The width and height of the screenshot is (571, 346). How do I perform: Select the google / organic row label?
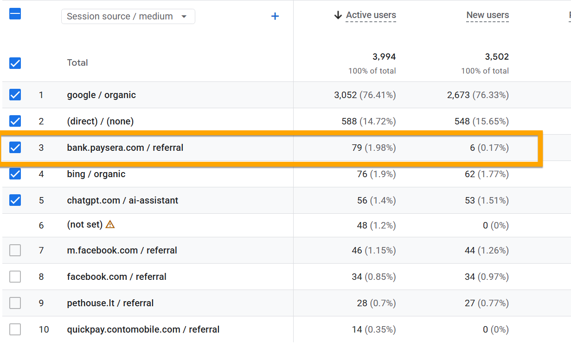tap(102, 95)
